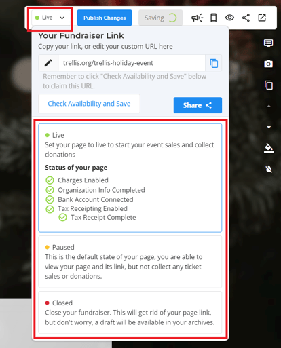Click the copy link icon beside URL

[214, 63]
